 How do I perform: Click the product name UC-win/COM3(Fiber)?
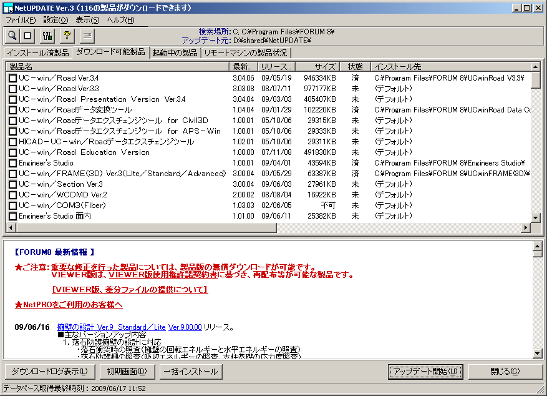[x=62, y=205]
